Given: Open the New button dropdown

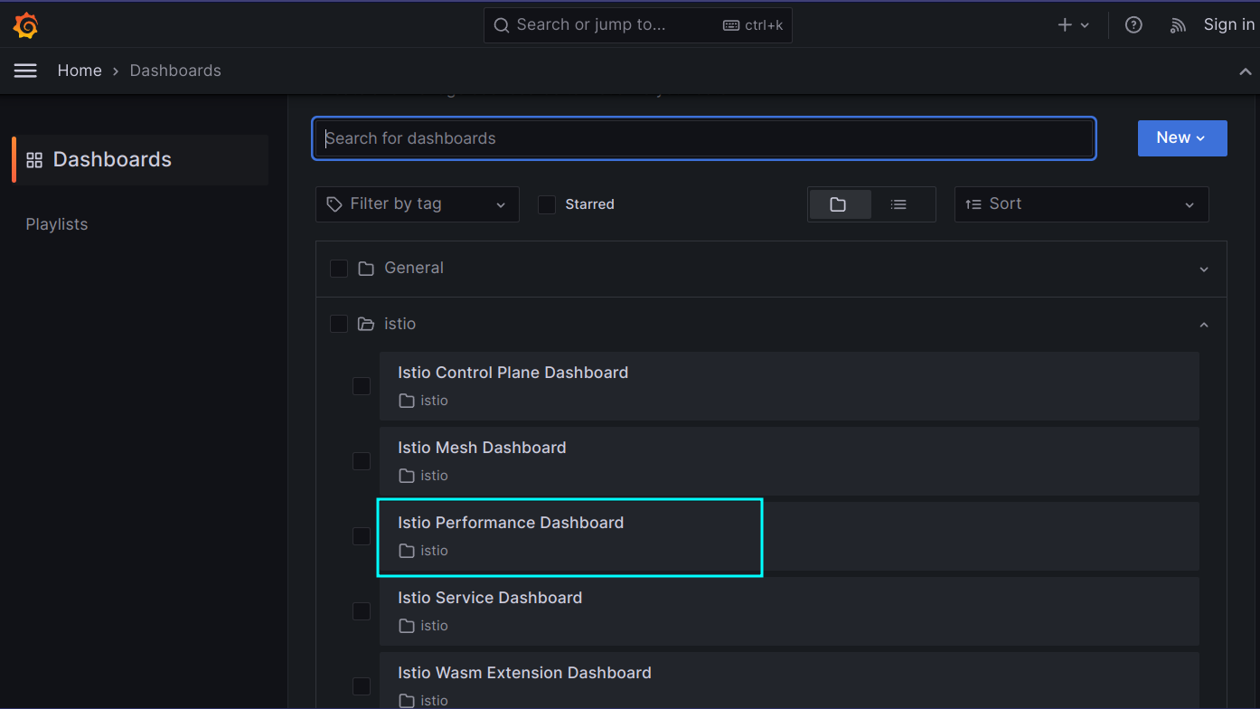Looking at the screenshot, I should (x=1182, y=137).
